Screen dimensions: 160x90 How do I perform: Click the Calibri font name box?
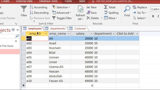point(155,9)
